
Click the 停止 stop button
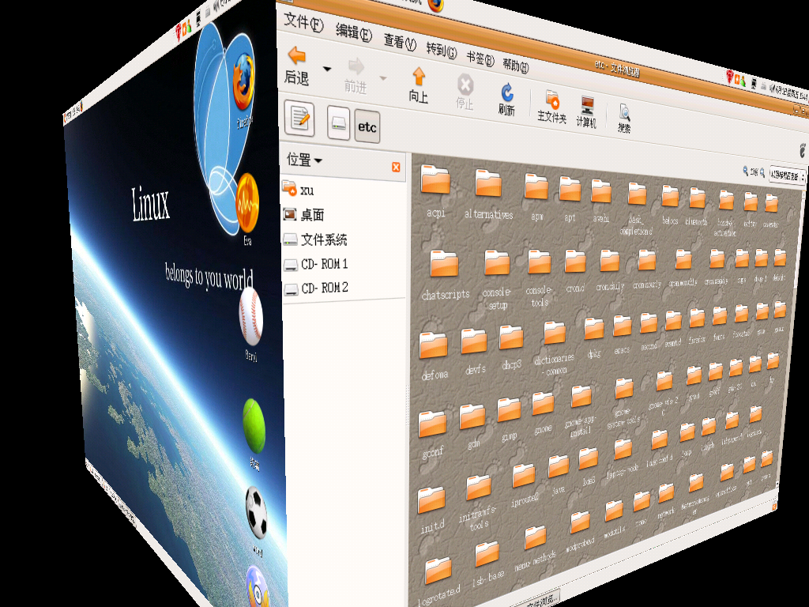point(465,92)
